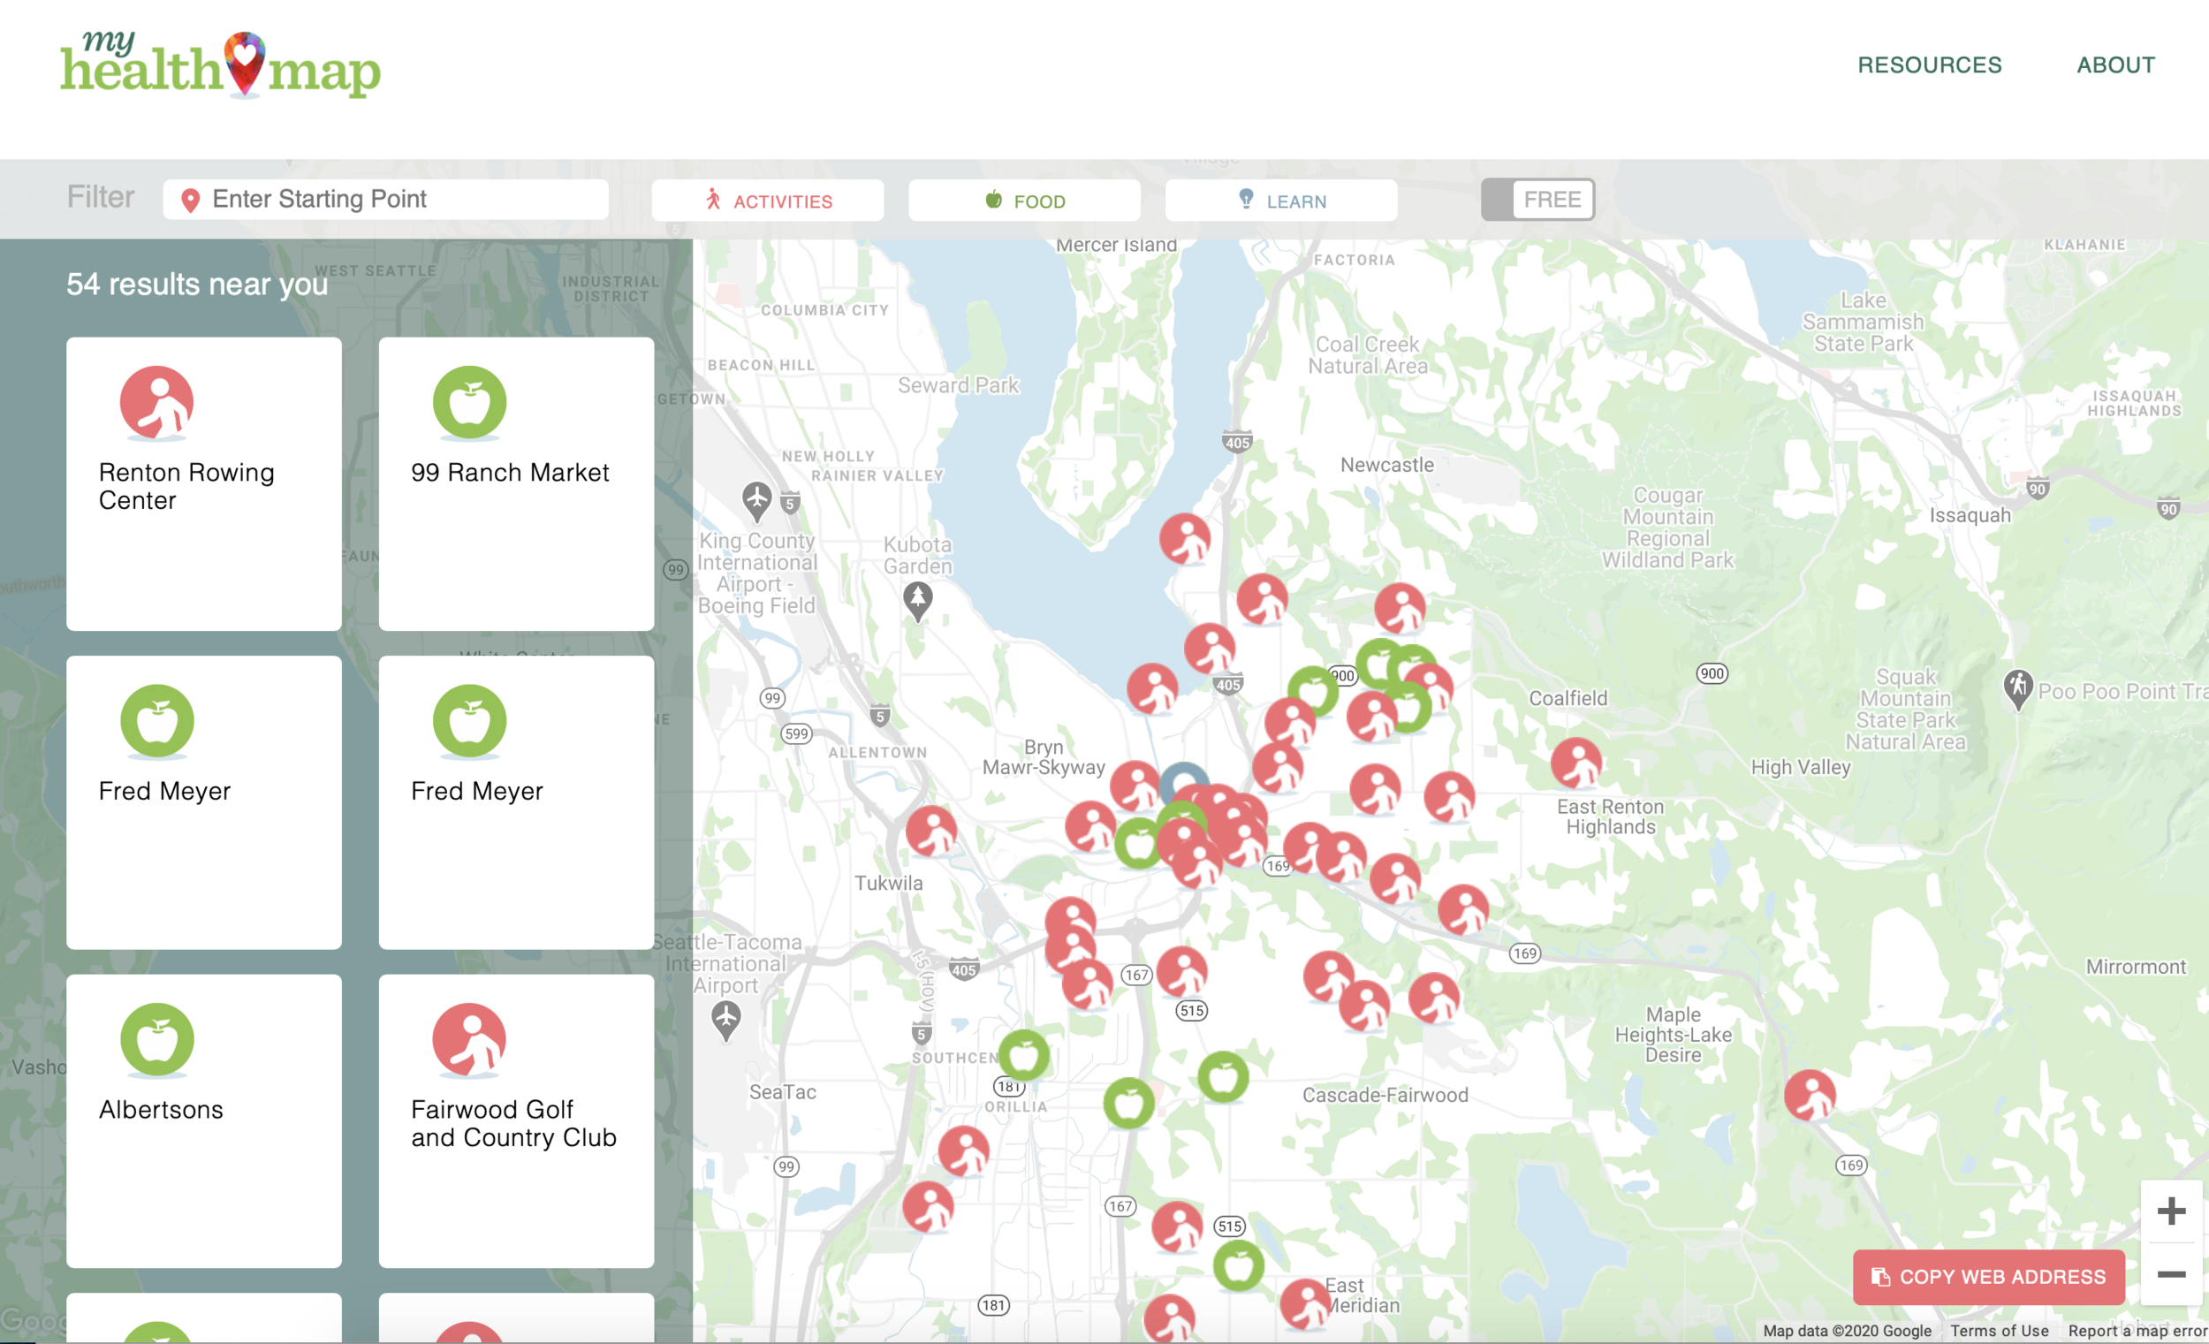
Task: Click the '54 results near you' heading
Action: pos(197,285)
